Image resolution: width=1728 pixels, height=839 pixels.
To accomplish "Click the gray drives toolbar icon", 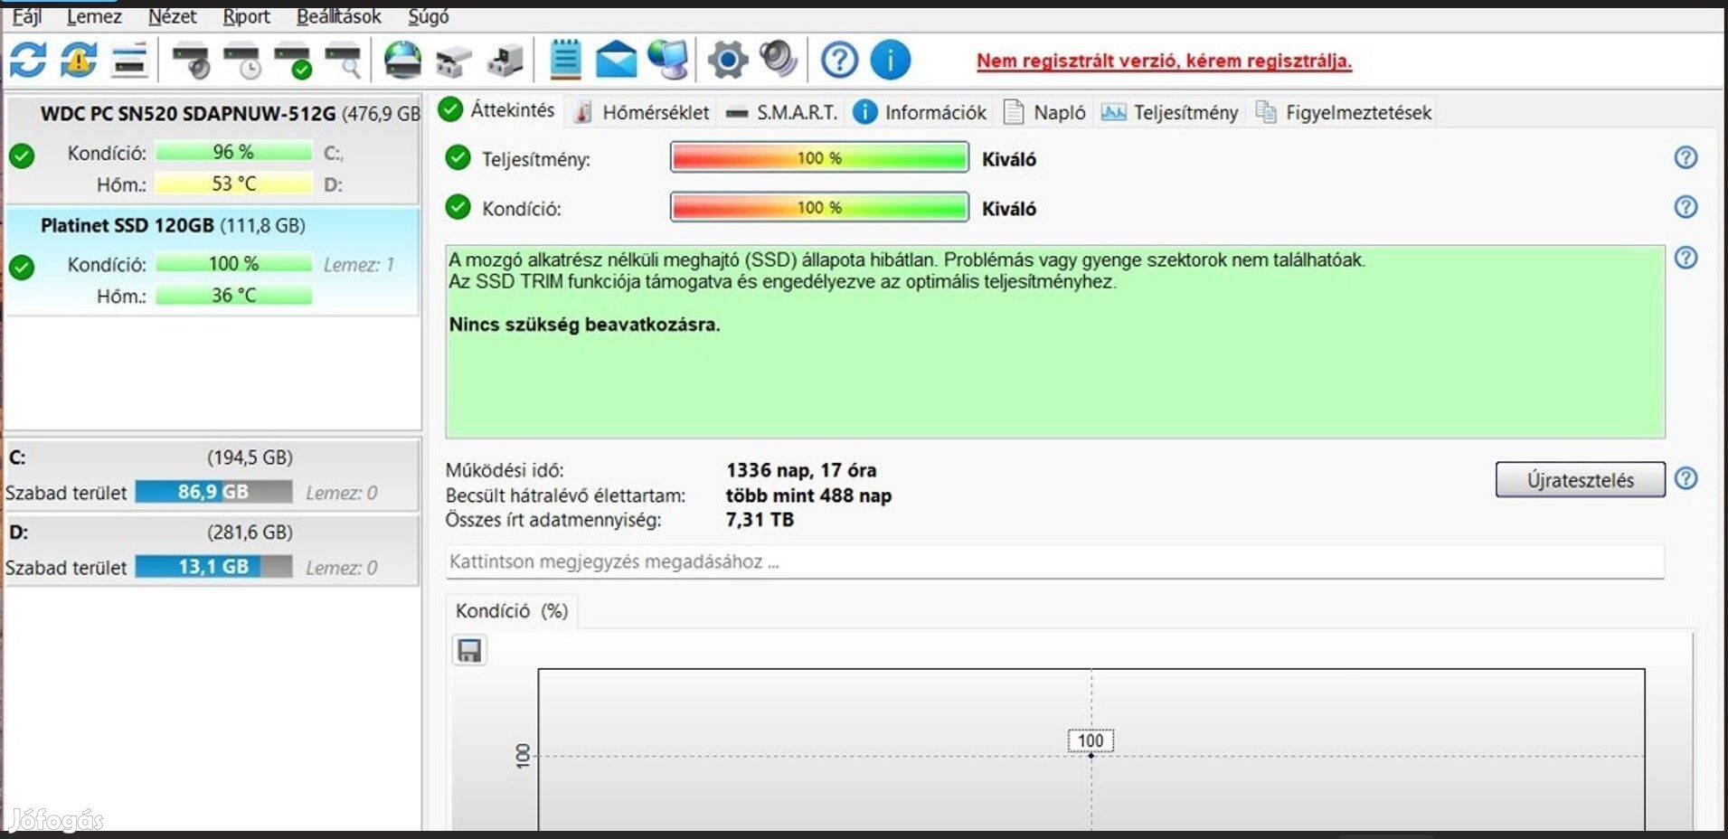I will pyautogui.click(x=453, y=61).
